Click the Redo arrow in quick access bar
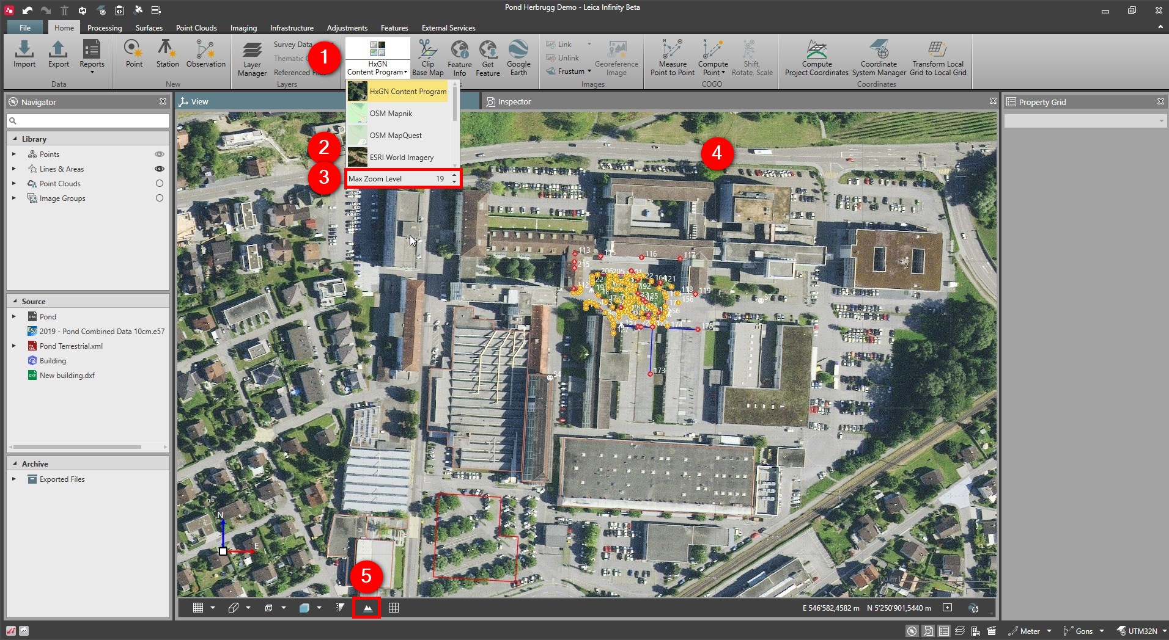 click(46, 10)
